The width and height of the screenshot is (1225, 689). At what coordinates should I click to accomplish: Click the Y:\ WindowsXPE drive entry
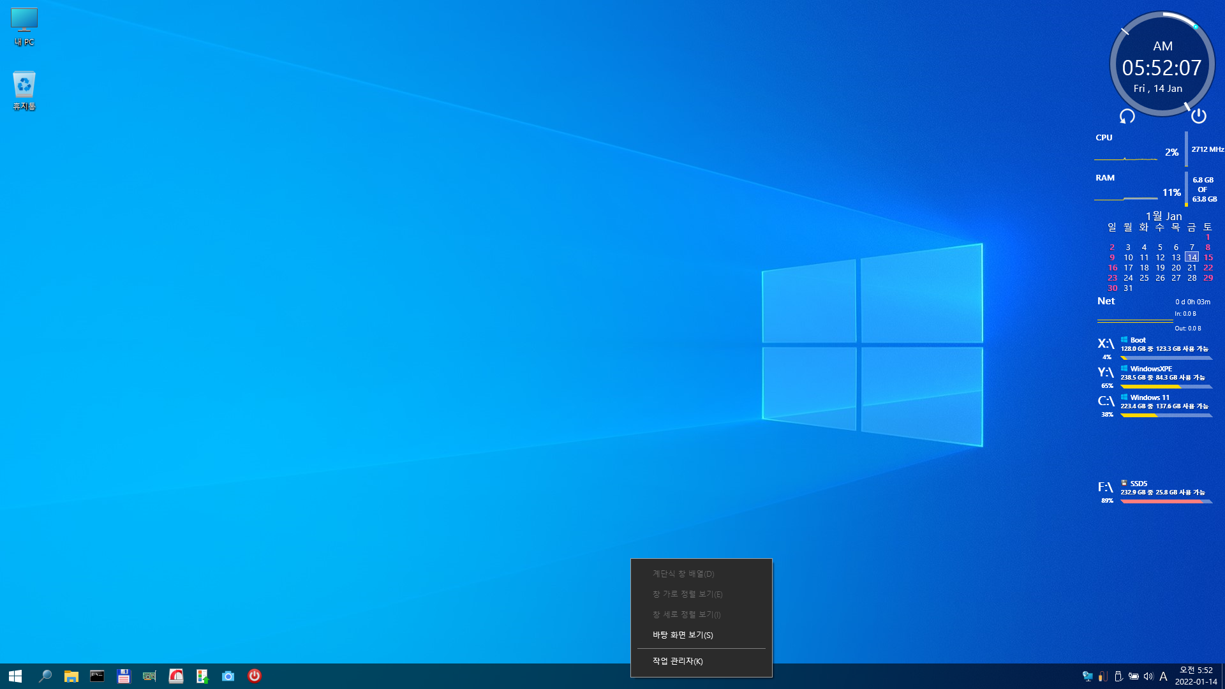[1154, 377]
